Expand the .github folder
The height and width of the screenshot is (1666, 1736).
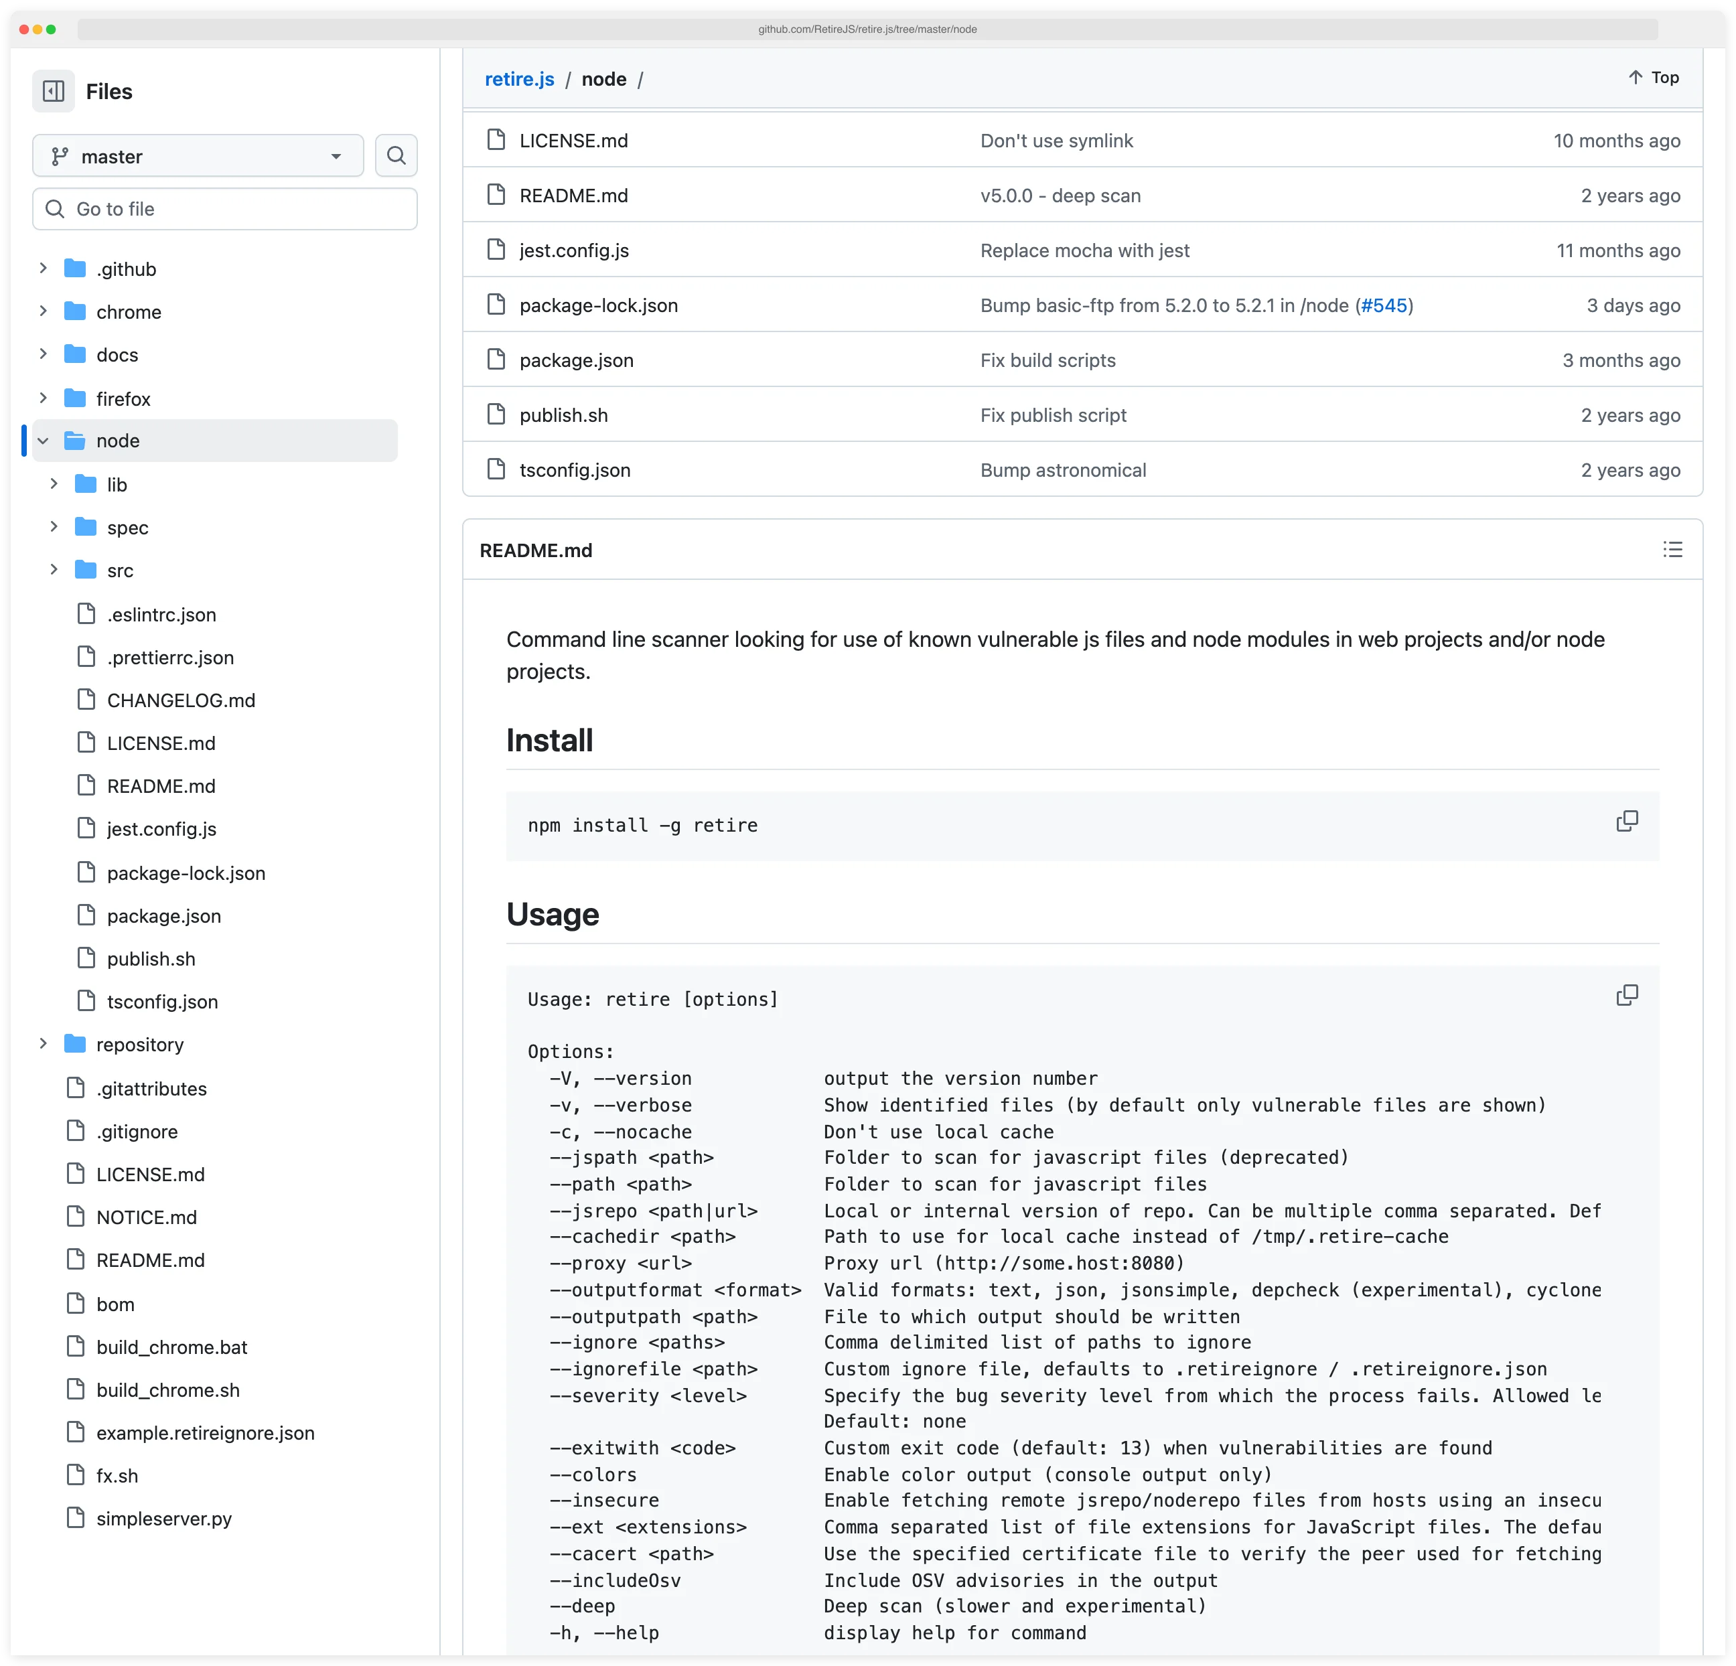tap(42, 269)
